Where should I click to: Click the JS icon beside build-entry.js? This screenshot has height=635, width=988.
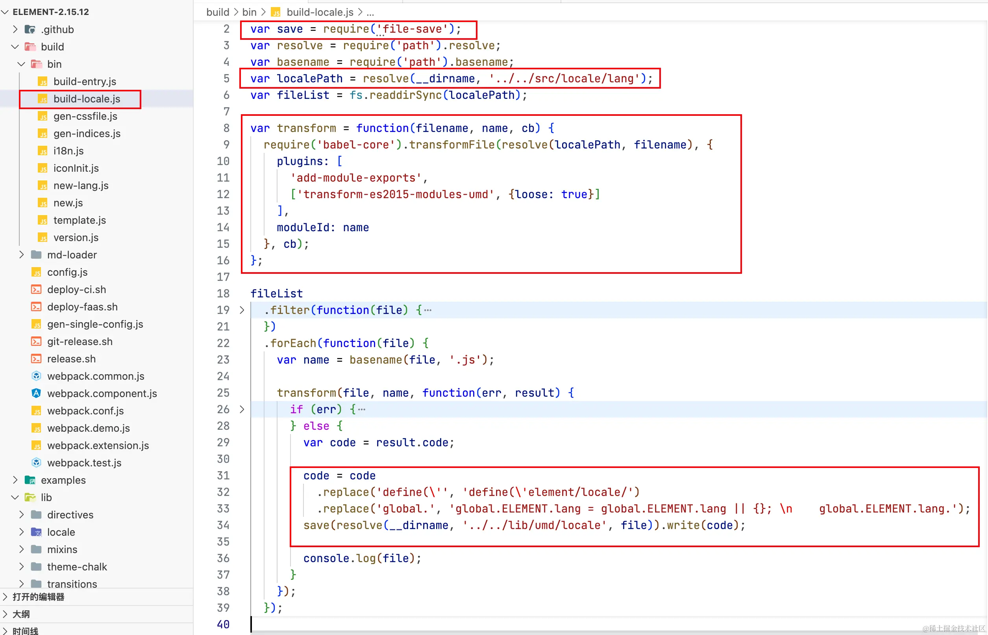point(43,81)
